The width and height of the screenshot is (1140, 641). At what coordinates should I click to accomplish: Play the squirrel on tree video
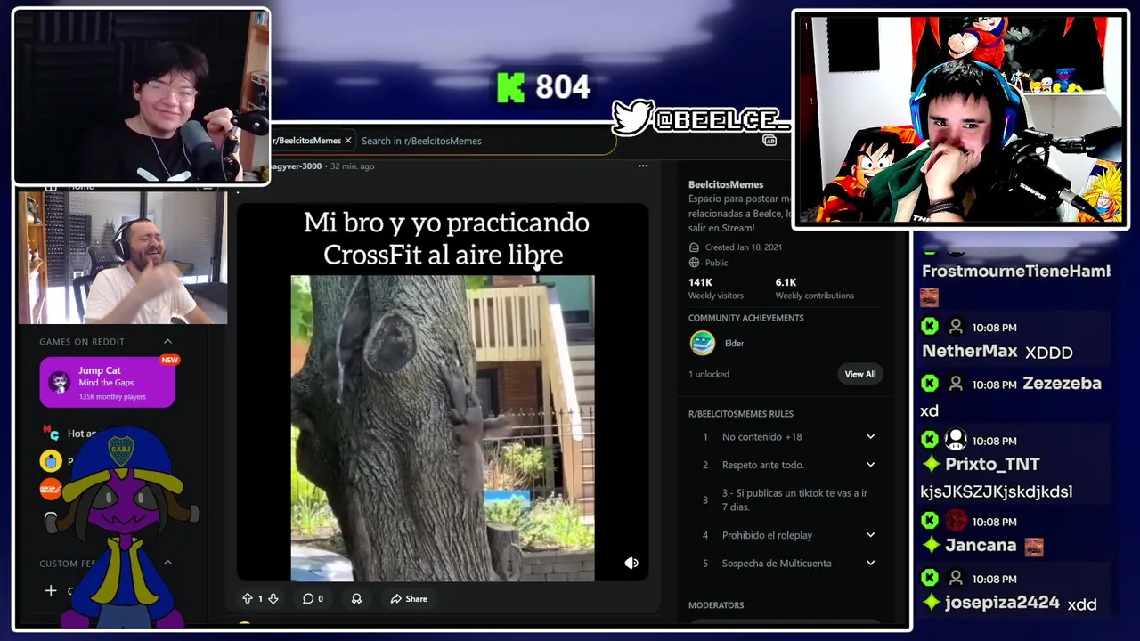coord(443,428)
